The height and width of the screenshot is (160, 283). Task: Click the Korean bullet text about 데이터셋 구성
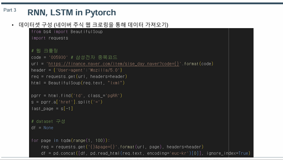[x=93, y=25]
